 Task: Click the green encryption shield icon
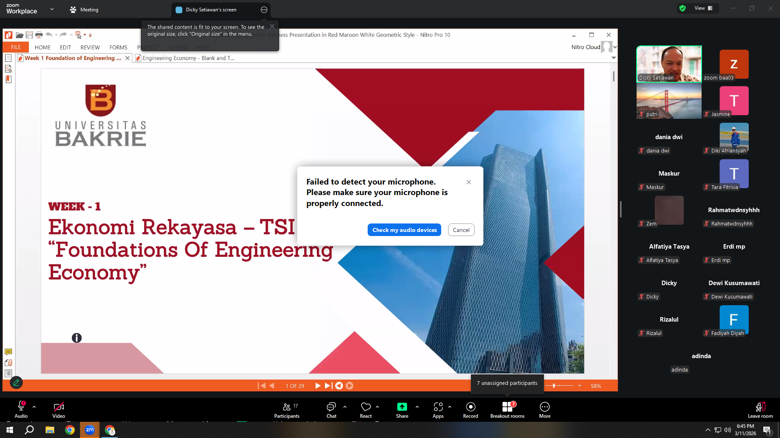pos(682,8)
